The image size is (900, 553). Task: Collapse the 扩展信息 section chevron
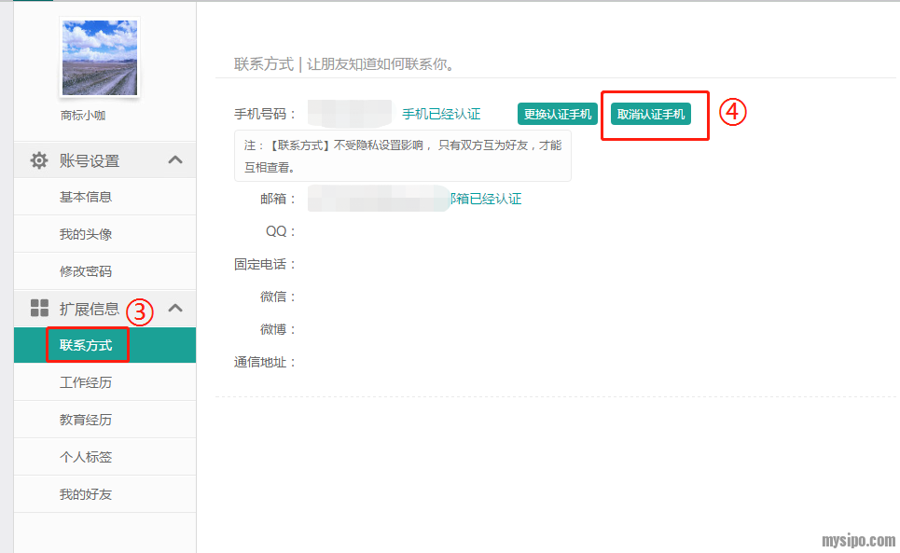point(175,309)
